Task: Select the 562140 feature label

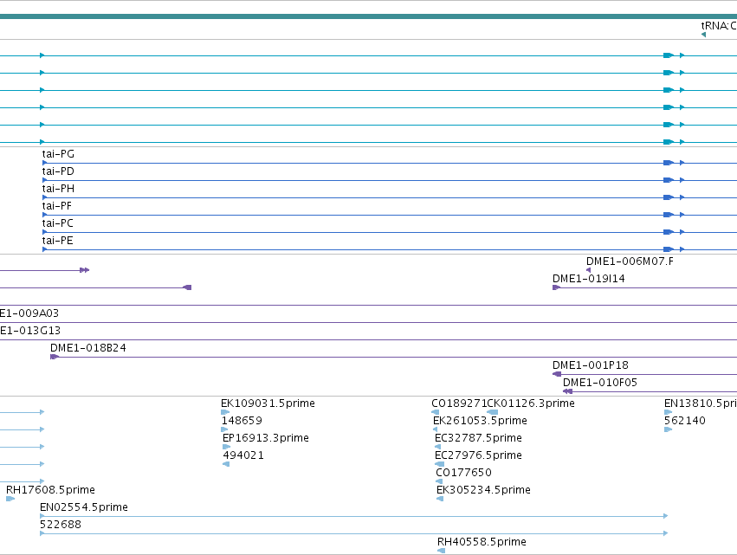Action: tap(685, 421)
